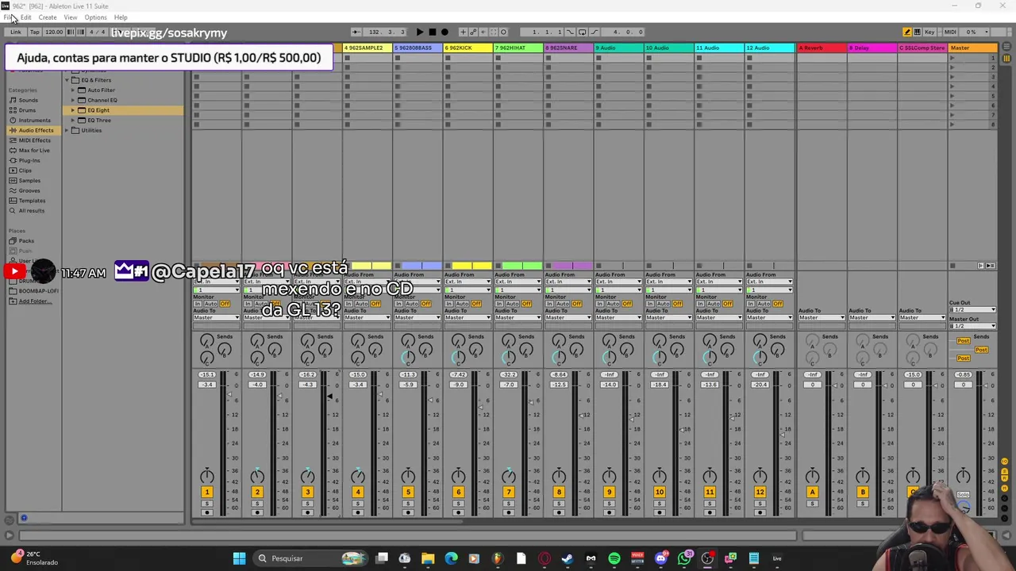This screenshot has width=1016, height=571.
Task: Select Plug-Ins category in browser
Action: pyautogui.click(x=29, y=160)
